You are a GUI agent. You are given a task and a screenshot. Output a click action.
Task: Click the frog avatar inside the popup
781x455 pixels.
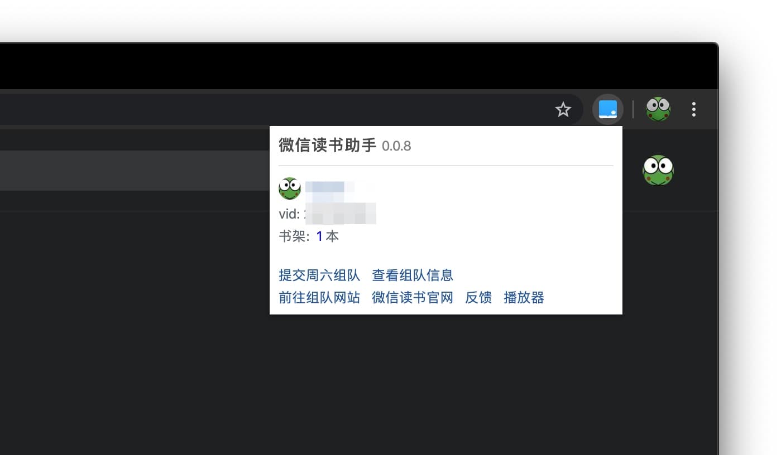(290, 188)
